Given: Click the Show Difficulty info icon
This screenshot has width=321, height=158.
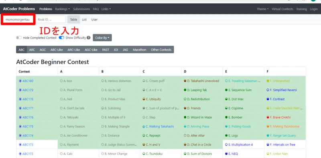Looking at the screenshot, I should pyautogui.click(x=88, y=38).
